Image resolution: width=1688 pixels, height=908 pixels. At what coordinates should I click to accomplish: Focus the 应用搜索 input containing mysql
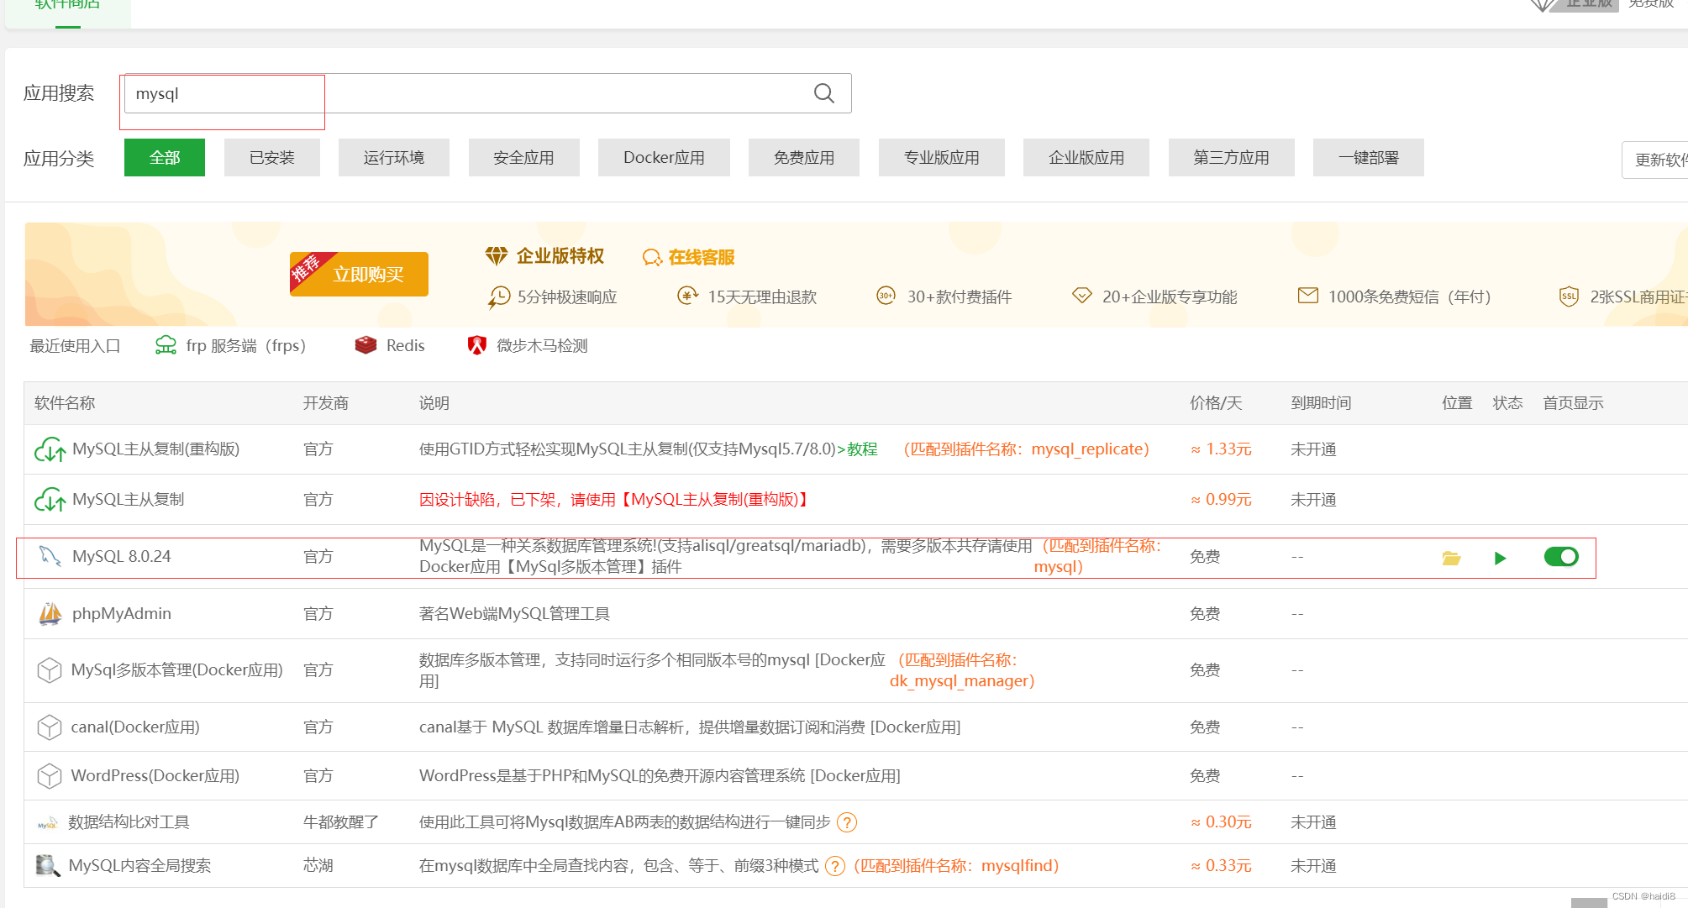pyautogui.click(x=487, y=93)
